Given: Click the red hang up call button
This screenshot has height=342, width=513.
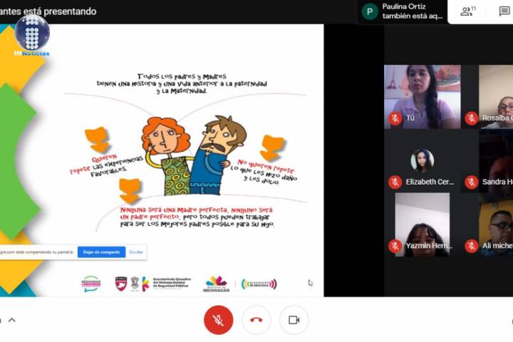Looking at the screenshot, I should point(256,320).
